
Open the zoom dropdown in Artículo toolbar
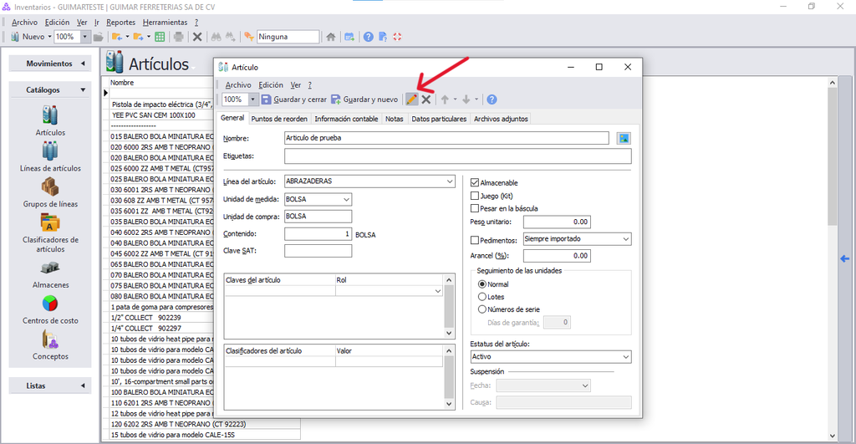[252, 100]
